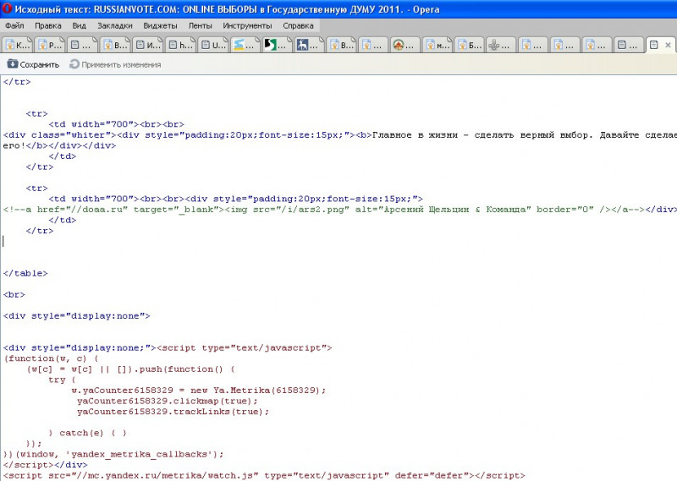Close the active source-view tab
This screenshot has height=481, width=677.
(x=668, y=45)
